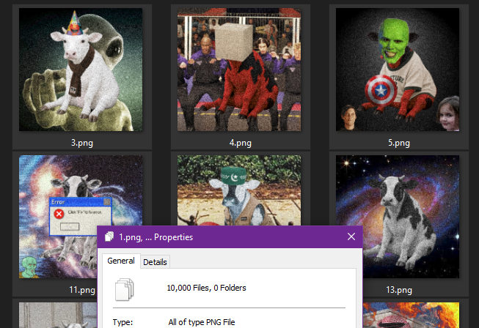The width and height of the screenshot is (479, 328).
Task: Select the 4.png red cow thumbnail
Action: click(x=239, y=70)
